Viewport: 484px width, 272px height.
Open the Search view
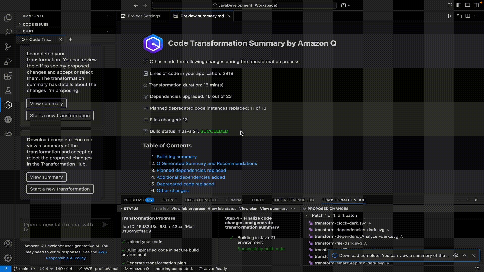tap(8, 32)
